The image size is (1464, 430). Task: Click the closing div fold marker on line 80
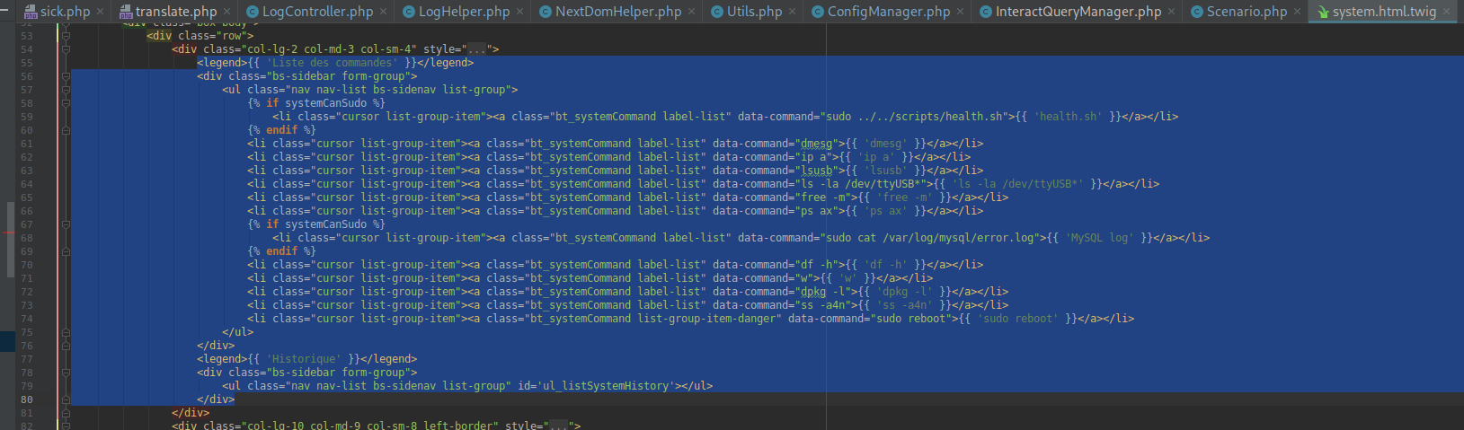(66, 399)
